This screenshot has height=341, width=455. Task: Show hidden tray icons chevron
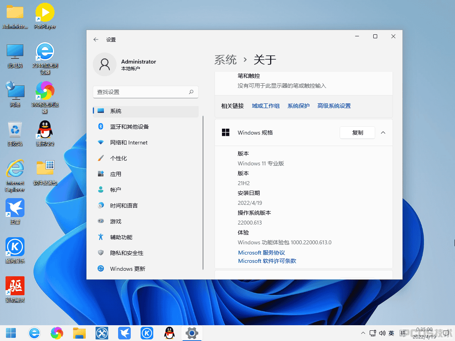363,333
